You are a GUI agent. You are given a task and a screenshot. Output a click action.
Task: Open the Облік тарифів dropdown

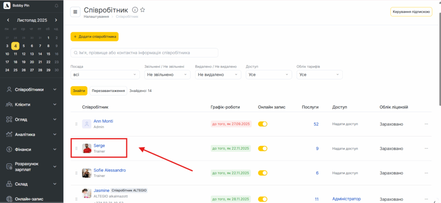coord(319,74)
